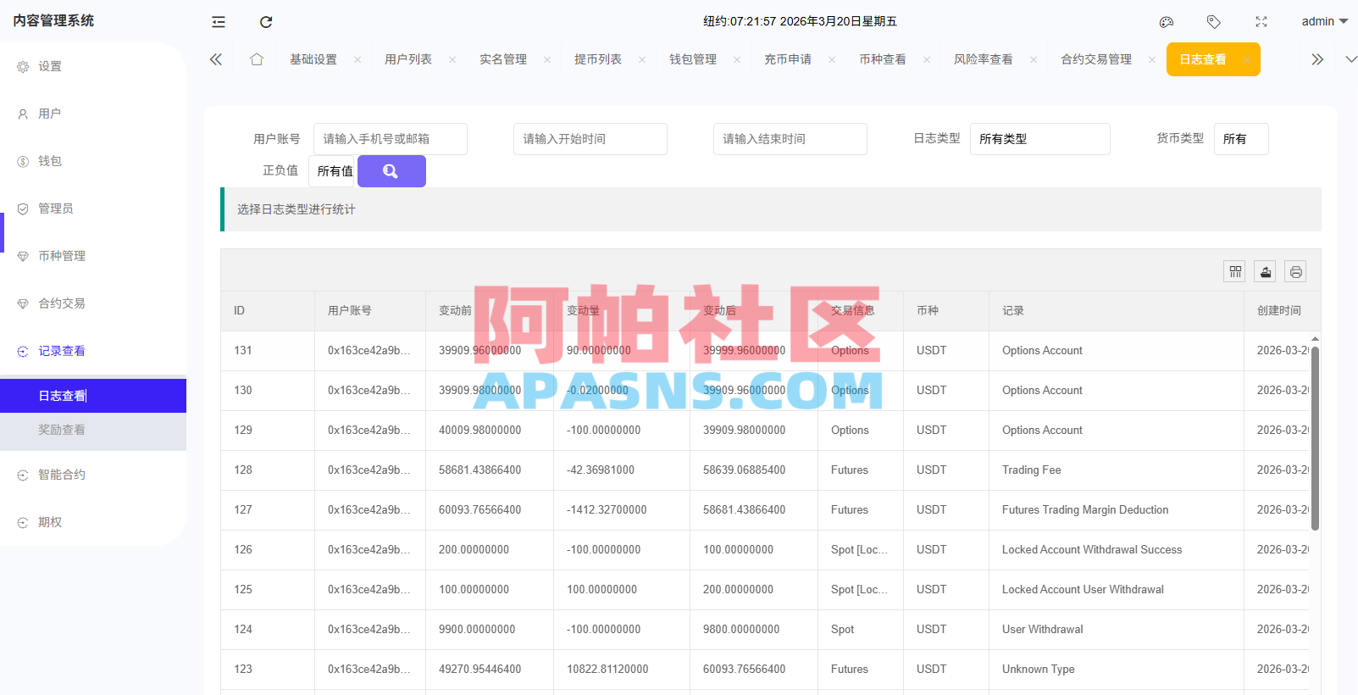Click the export table icon
Image resolution: width=1358 pixels, height=695 pixels.
click(x=1265, y=271)
